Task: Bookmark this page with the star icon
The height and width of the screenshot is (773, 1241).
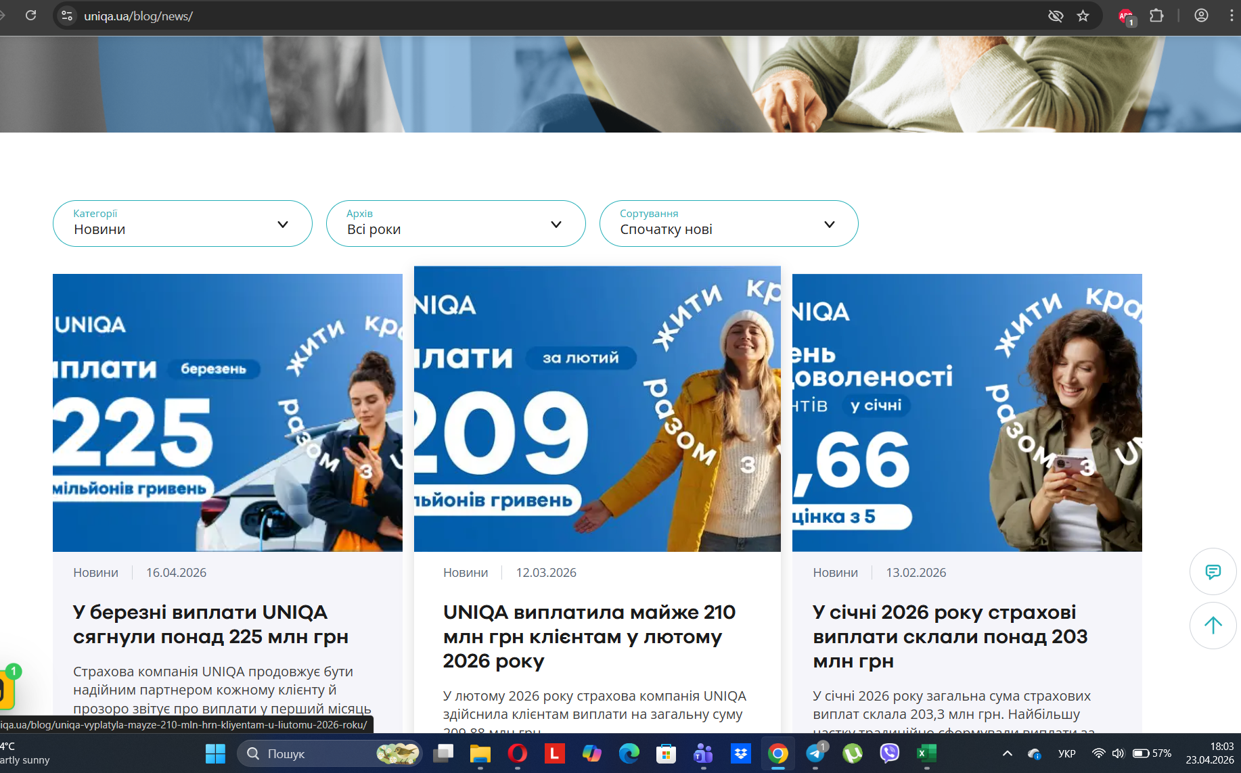Action: [x=1083, y=16]
